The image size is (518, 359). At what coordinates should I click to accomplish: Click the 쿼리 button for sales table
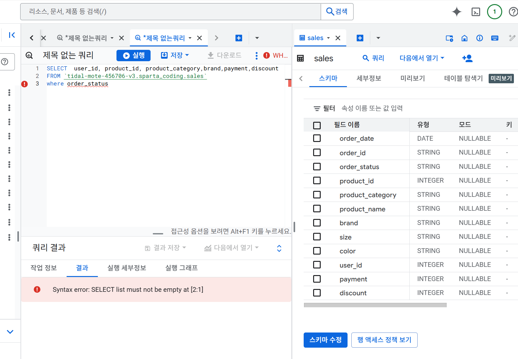point(373,58)
